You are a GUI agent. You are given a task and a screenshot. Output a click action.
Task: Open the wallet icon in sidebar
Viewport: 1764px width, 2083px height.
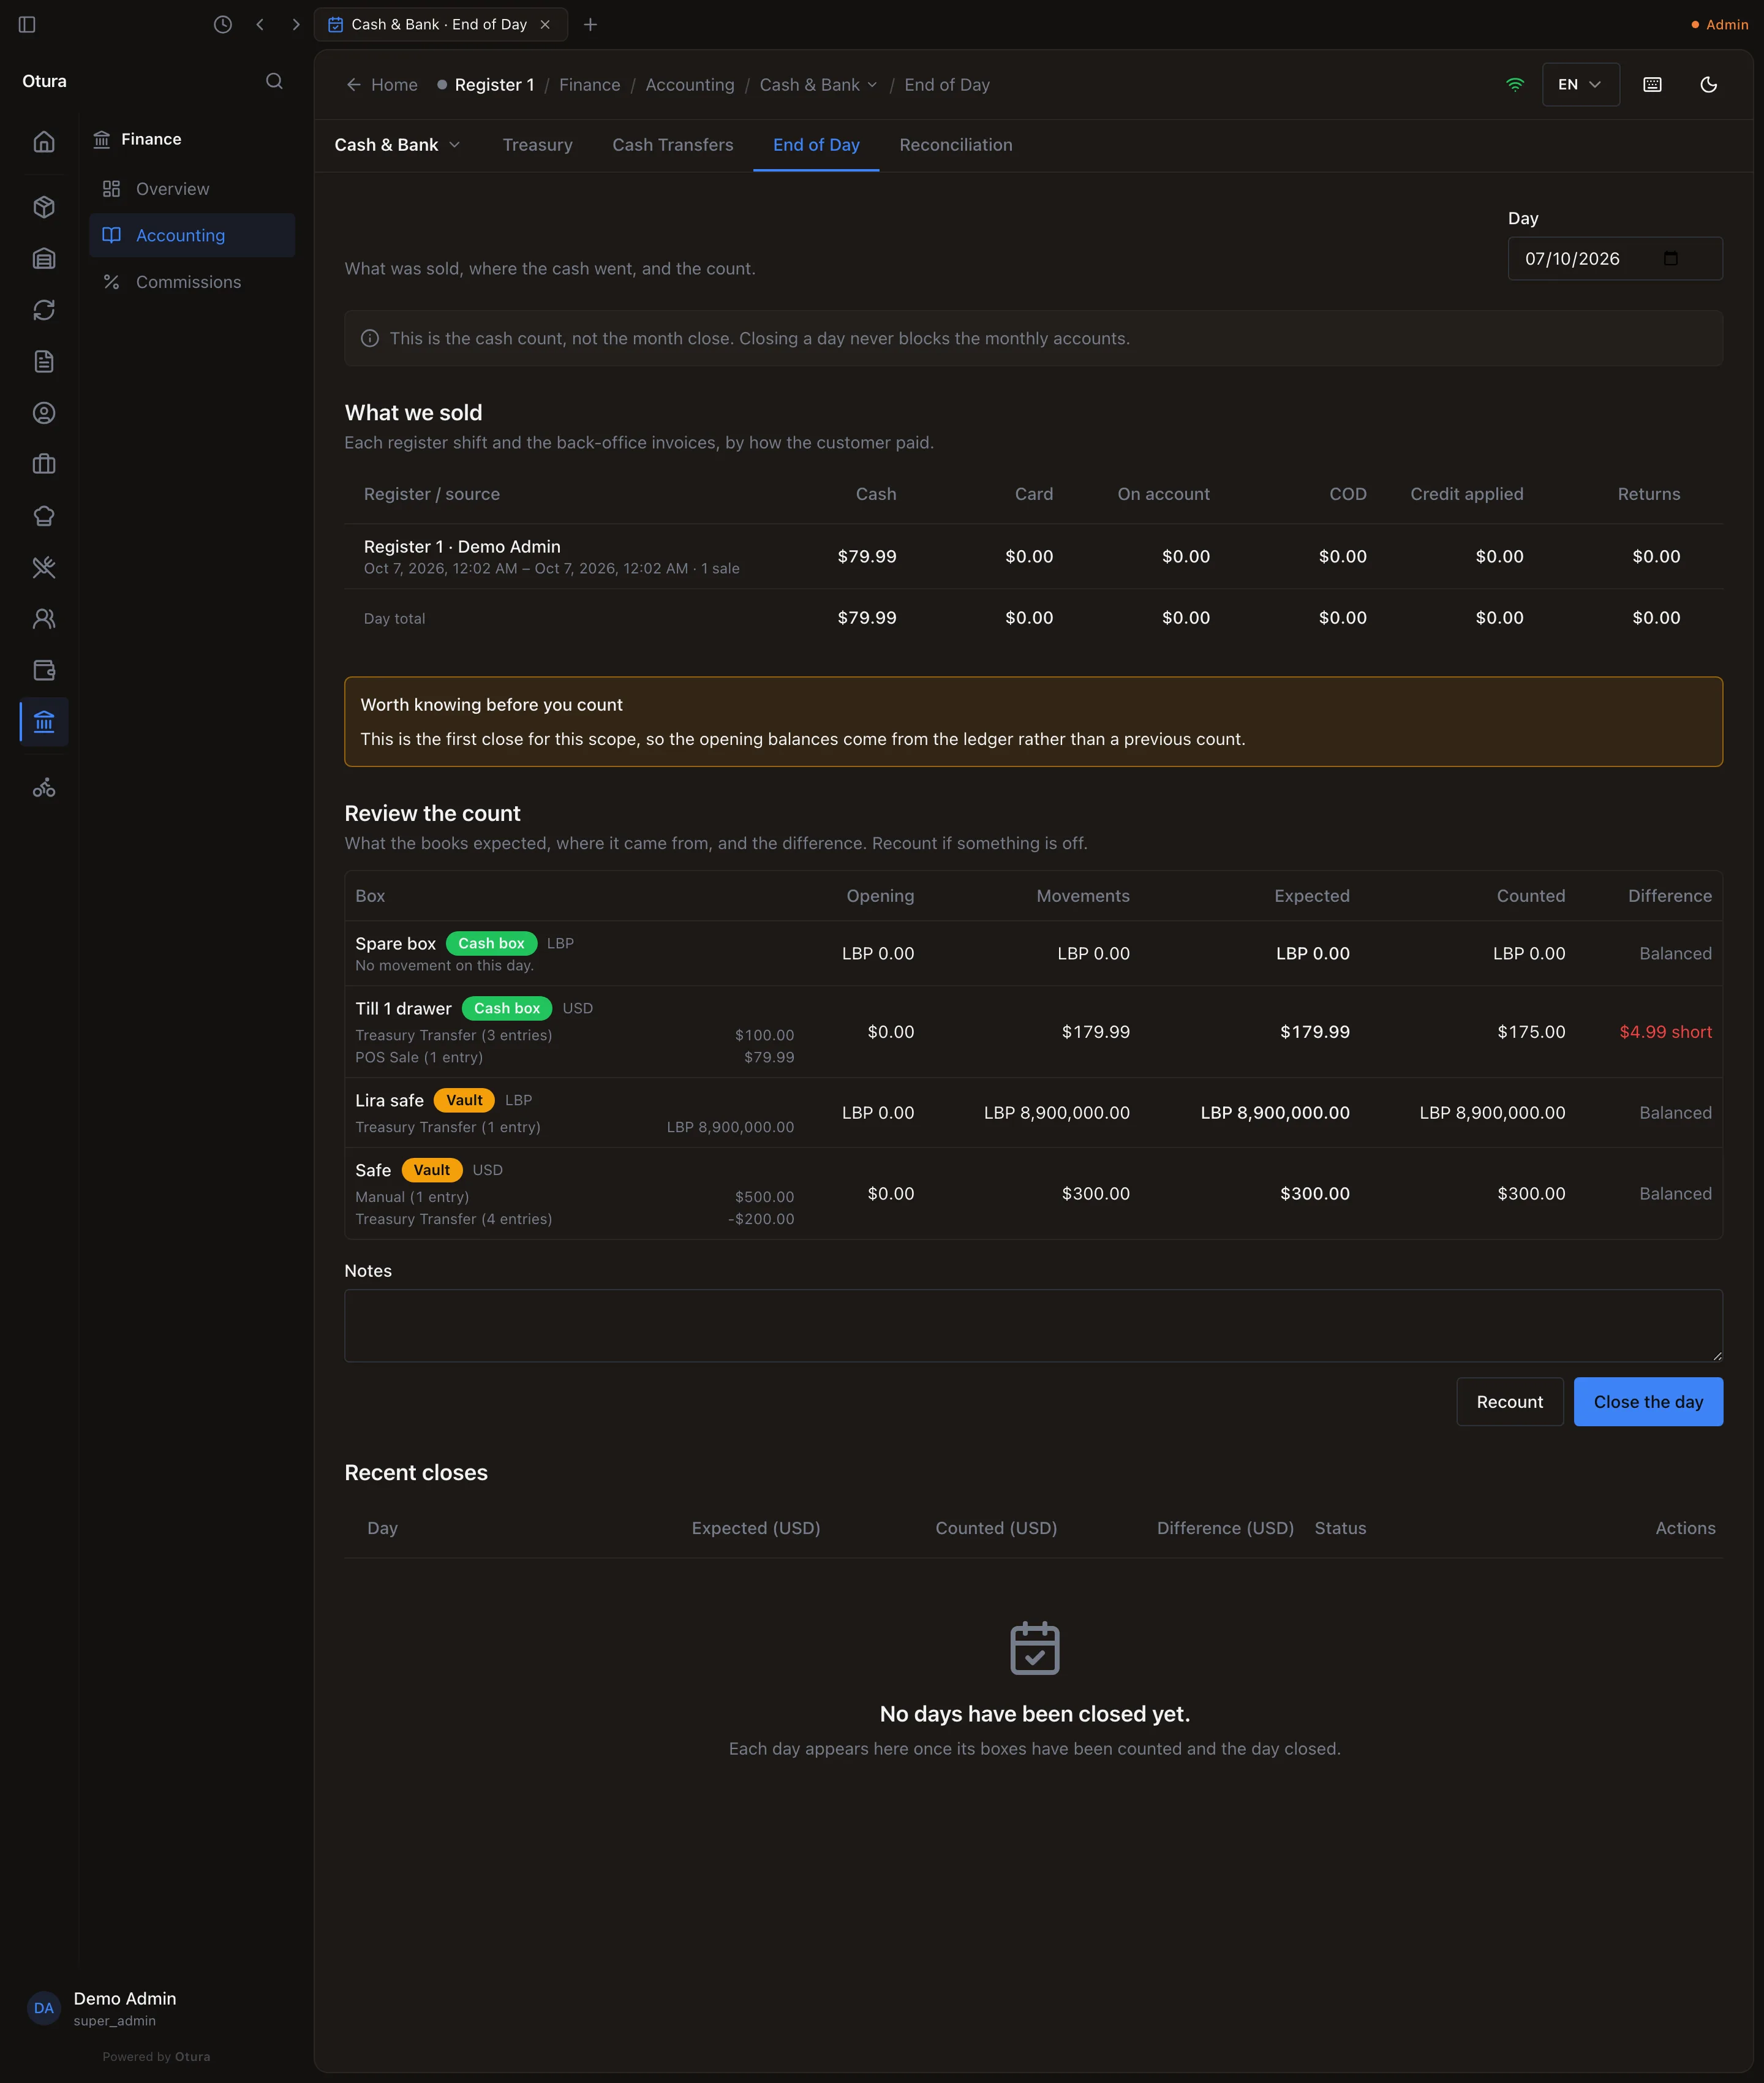point(44,670)
